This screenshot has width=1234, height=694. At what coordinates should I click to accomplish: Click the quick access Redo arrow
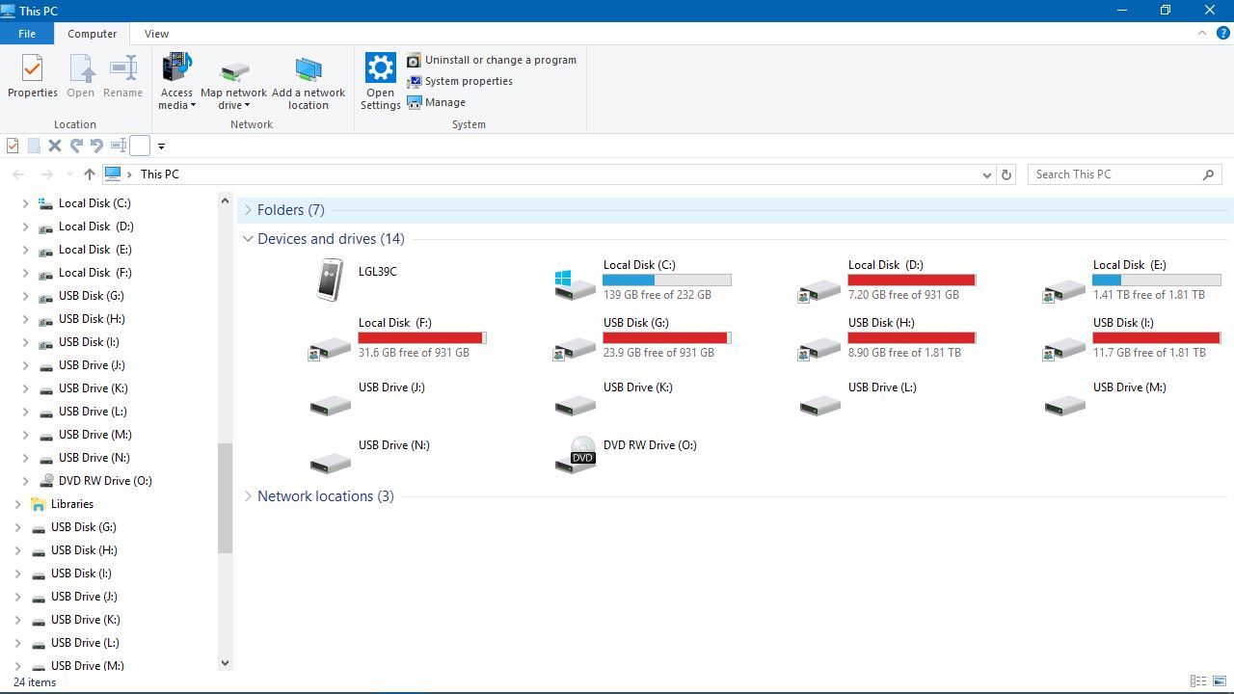(x=76, y=147)
